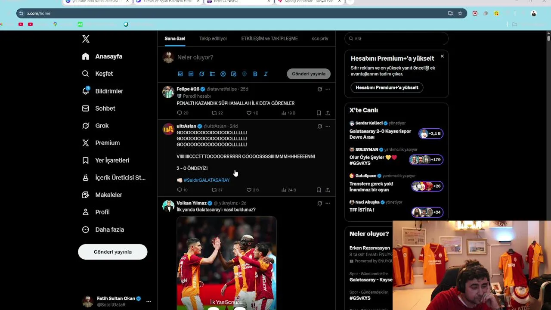The height and width of the screenshot is (310, 551).
Task: Open Makaleler articles
Action: (x=102, y=195)
